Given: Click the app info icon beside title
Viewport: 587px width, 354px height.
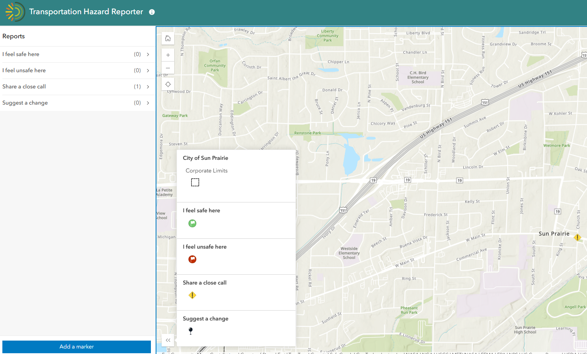Looking at the screenshot, I should pyautogui.click(x=152, y=12).
